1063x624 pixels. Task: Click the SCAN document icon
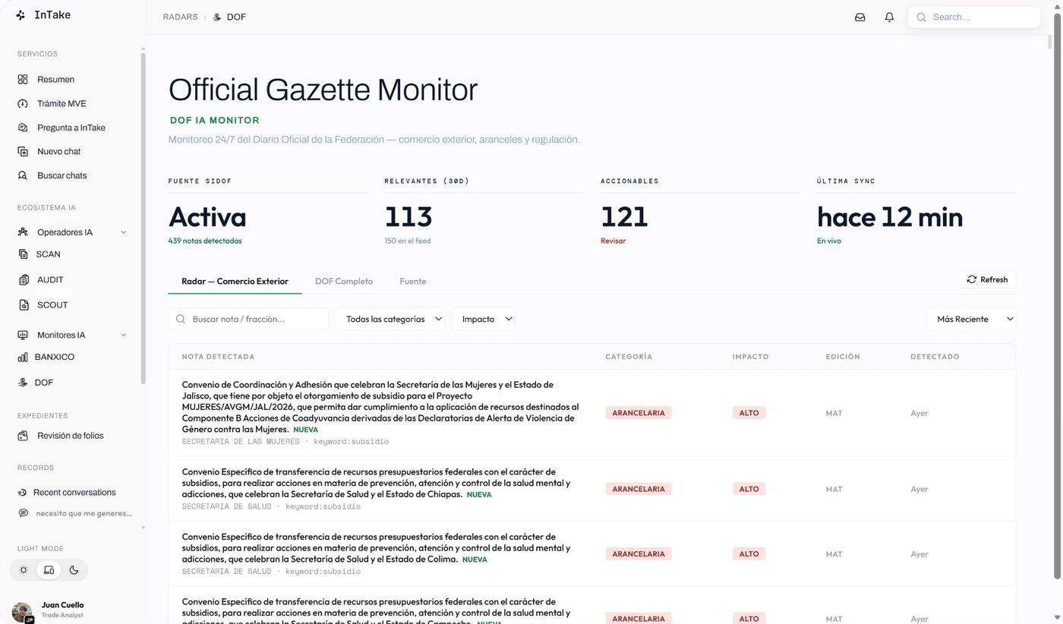tap(23, 254)
